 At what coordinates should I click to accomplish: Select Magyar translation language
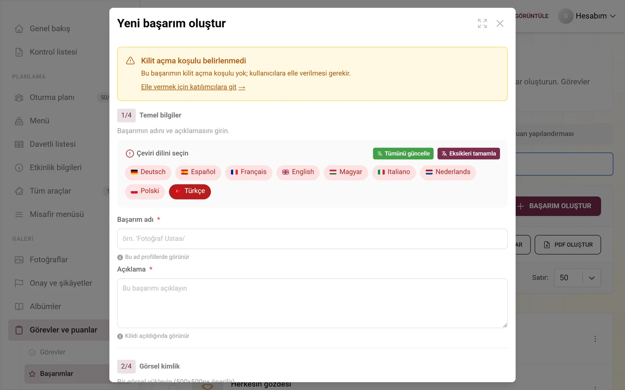pyautogui.click(x=346, y=172)
